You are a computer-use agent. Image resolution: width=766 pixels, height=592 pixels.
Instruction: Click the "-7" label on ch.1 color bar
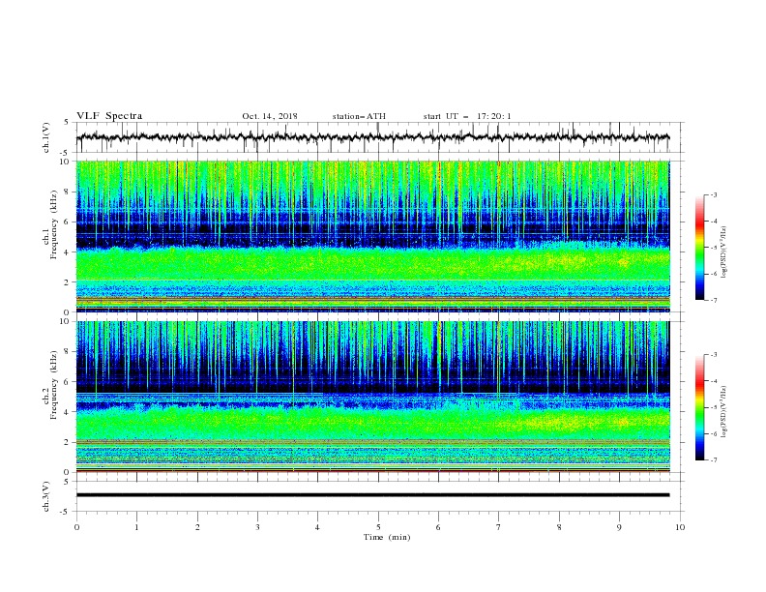coord(714,301)
